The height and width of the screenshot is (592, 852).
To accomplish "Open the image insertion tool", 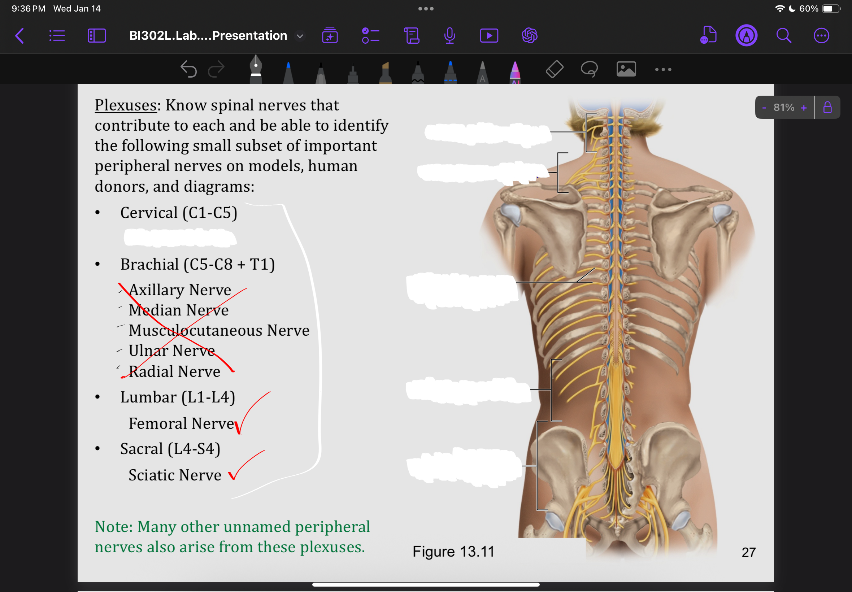I will click(626, 69).
